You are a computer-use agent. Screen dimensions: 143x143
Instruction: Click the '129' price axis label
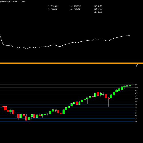click(x=136, y=88)
